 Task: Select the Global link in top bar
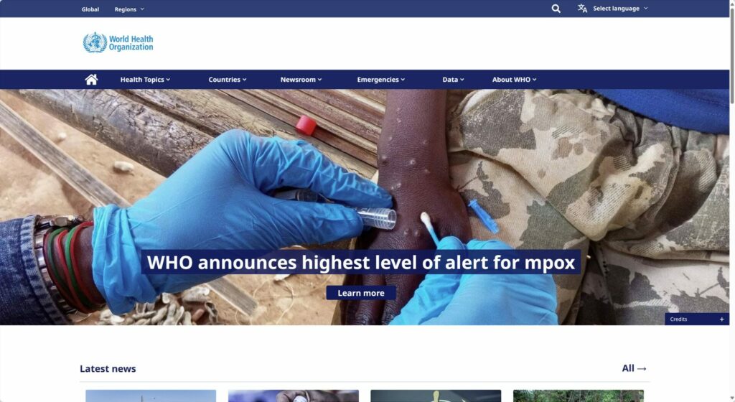[x=90, y=9]
